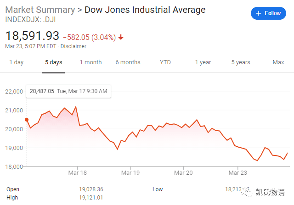Select the 5 days tab
Image resolution: width=294 pixels, height=205 pixels.
click(x=54, y=62)
